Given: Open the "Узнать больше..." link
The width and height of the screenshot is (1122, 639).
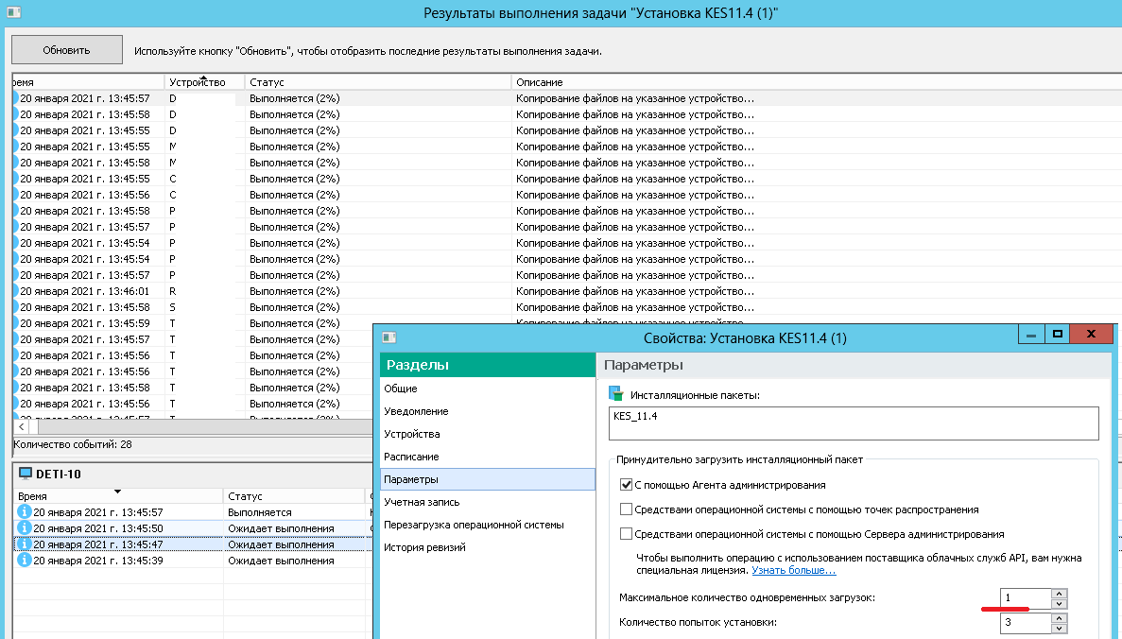Looking at the screenshot, I should click(x=793, y=571).
